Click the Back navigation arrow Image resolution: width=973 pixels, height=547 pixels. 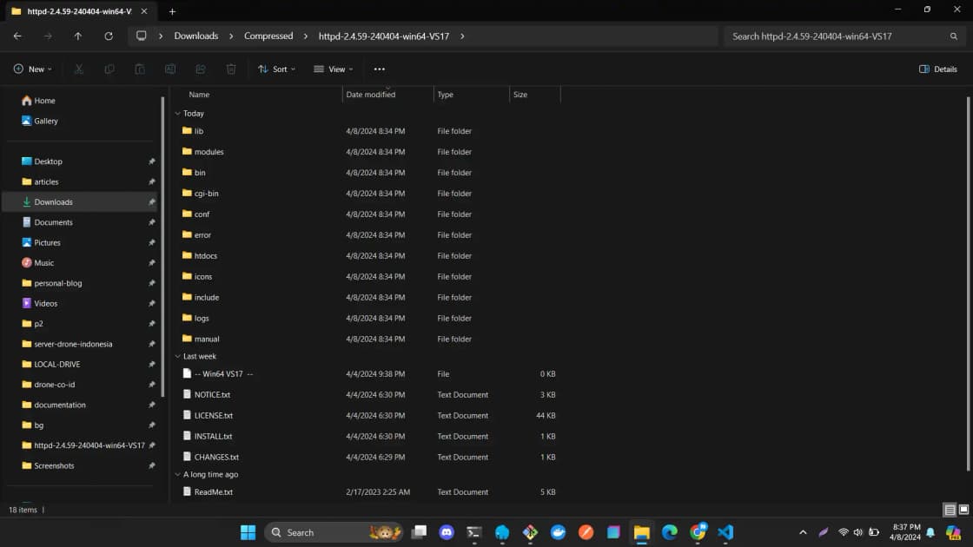click(x=17, y=36)
